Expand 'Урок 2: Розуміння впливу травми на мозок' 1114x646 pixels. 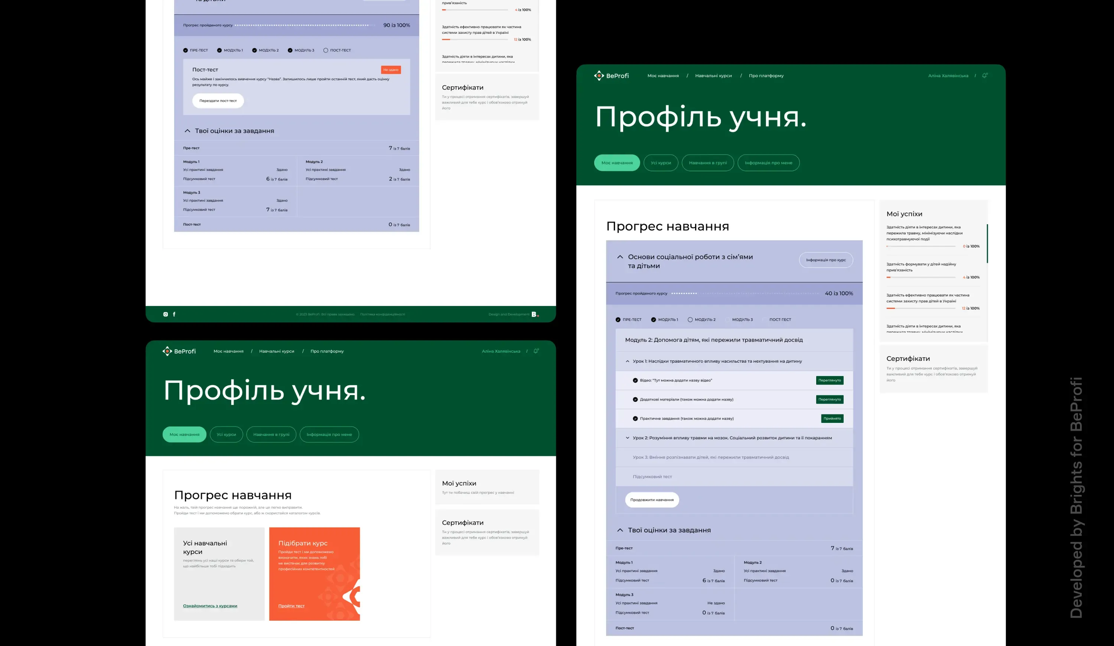click(627, 438)
